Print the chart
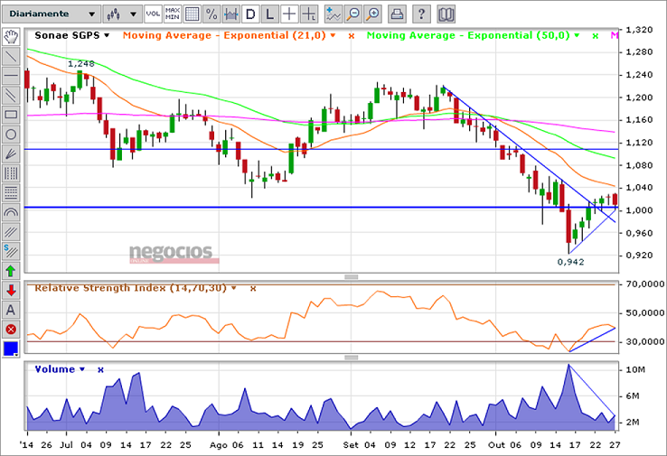Screen dimensions: 667x456 [397, 14]
